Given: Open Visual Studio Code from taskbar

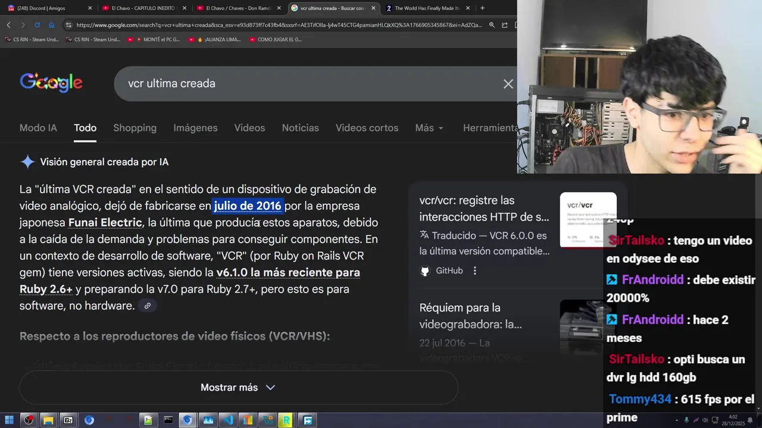Looking at the screenshot, I should [x=227, y=420].
